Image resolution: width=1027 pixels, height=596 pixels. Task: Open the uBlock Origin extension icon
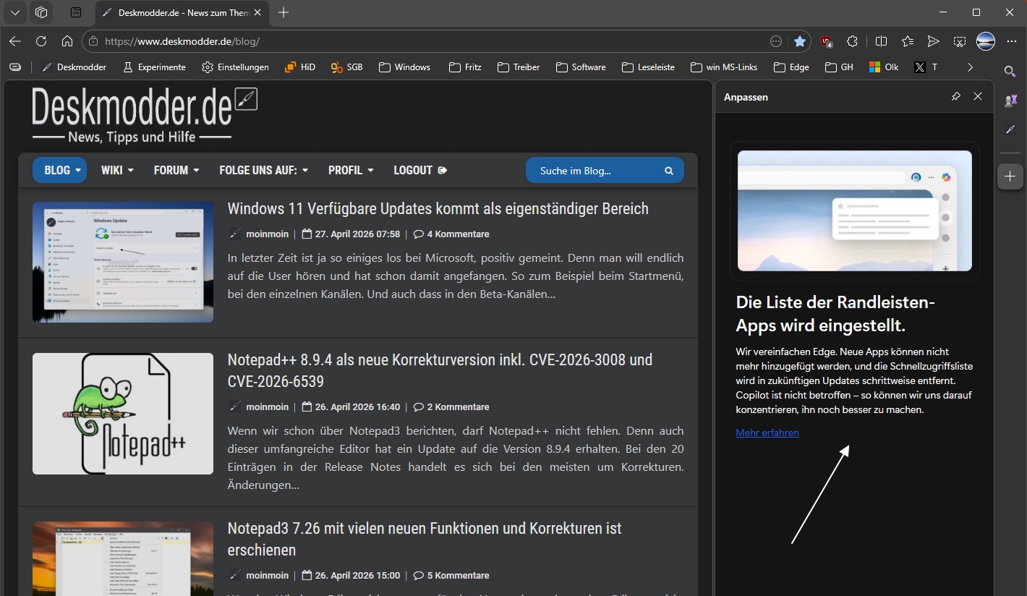[827, 42]
